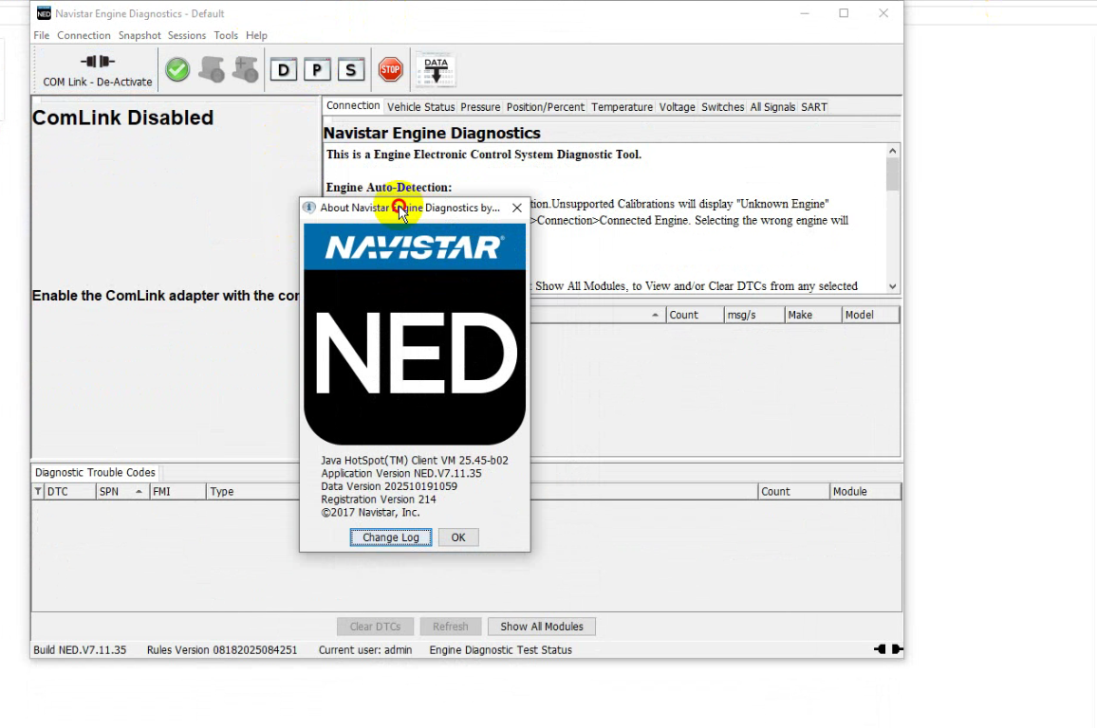Click the DATA recording toolbar icon
Viewport: 1097px width, 728px height.
(x=435, y=68)
